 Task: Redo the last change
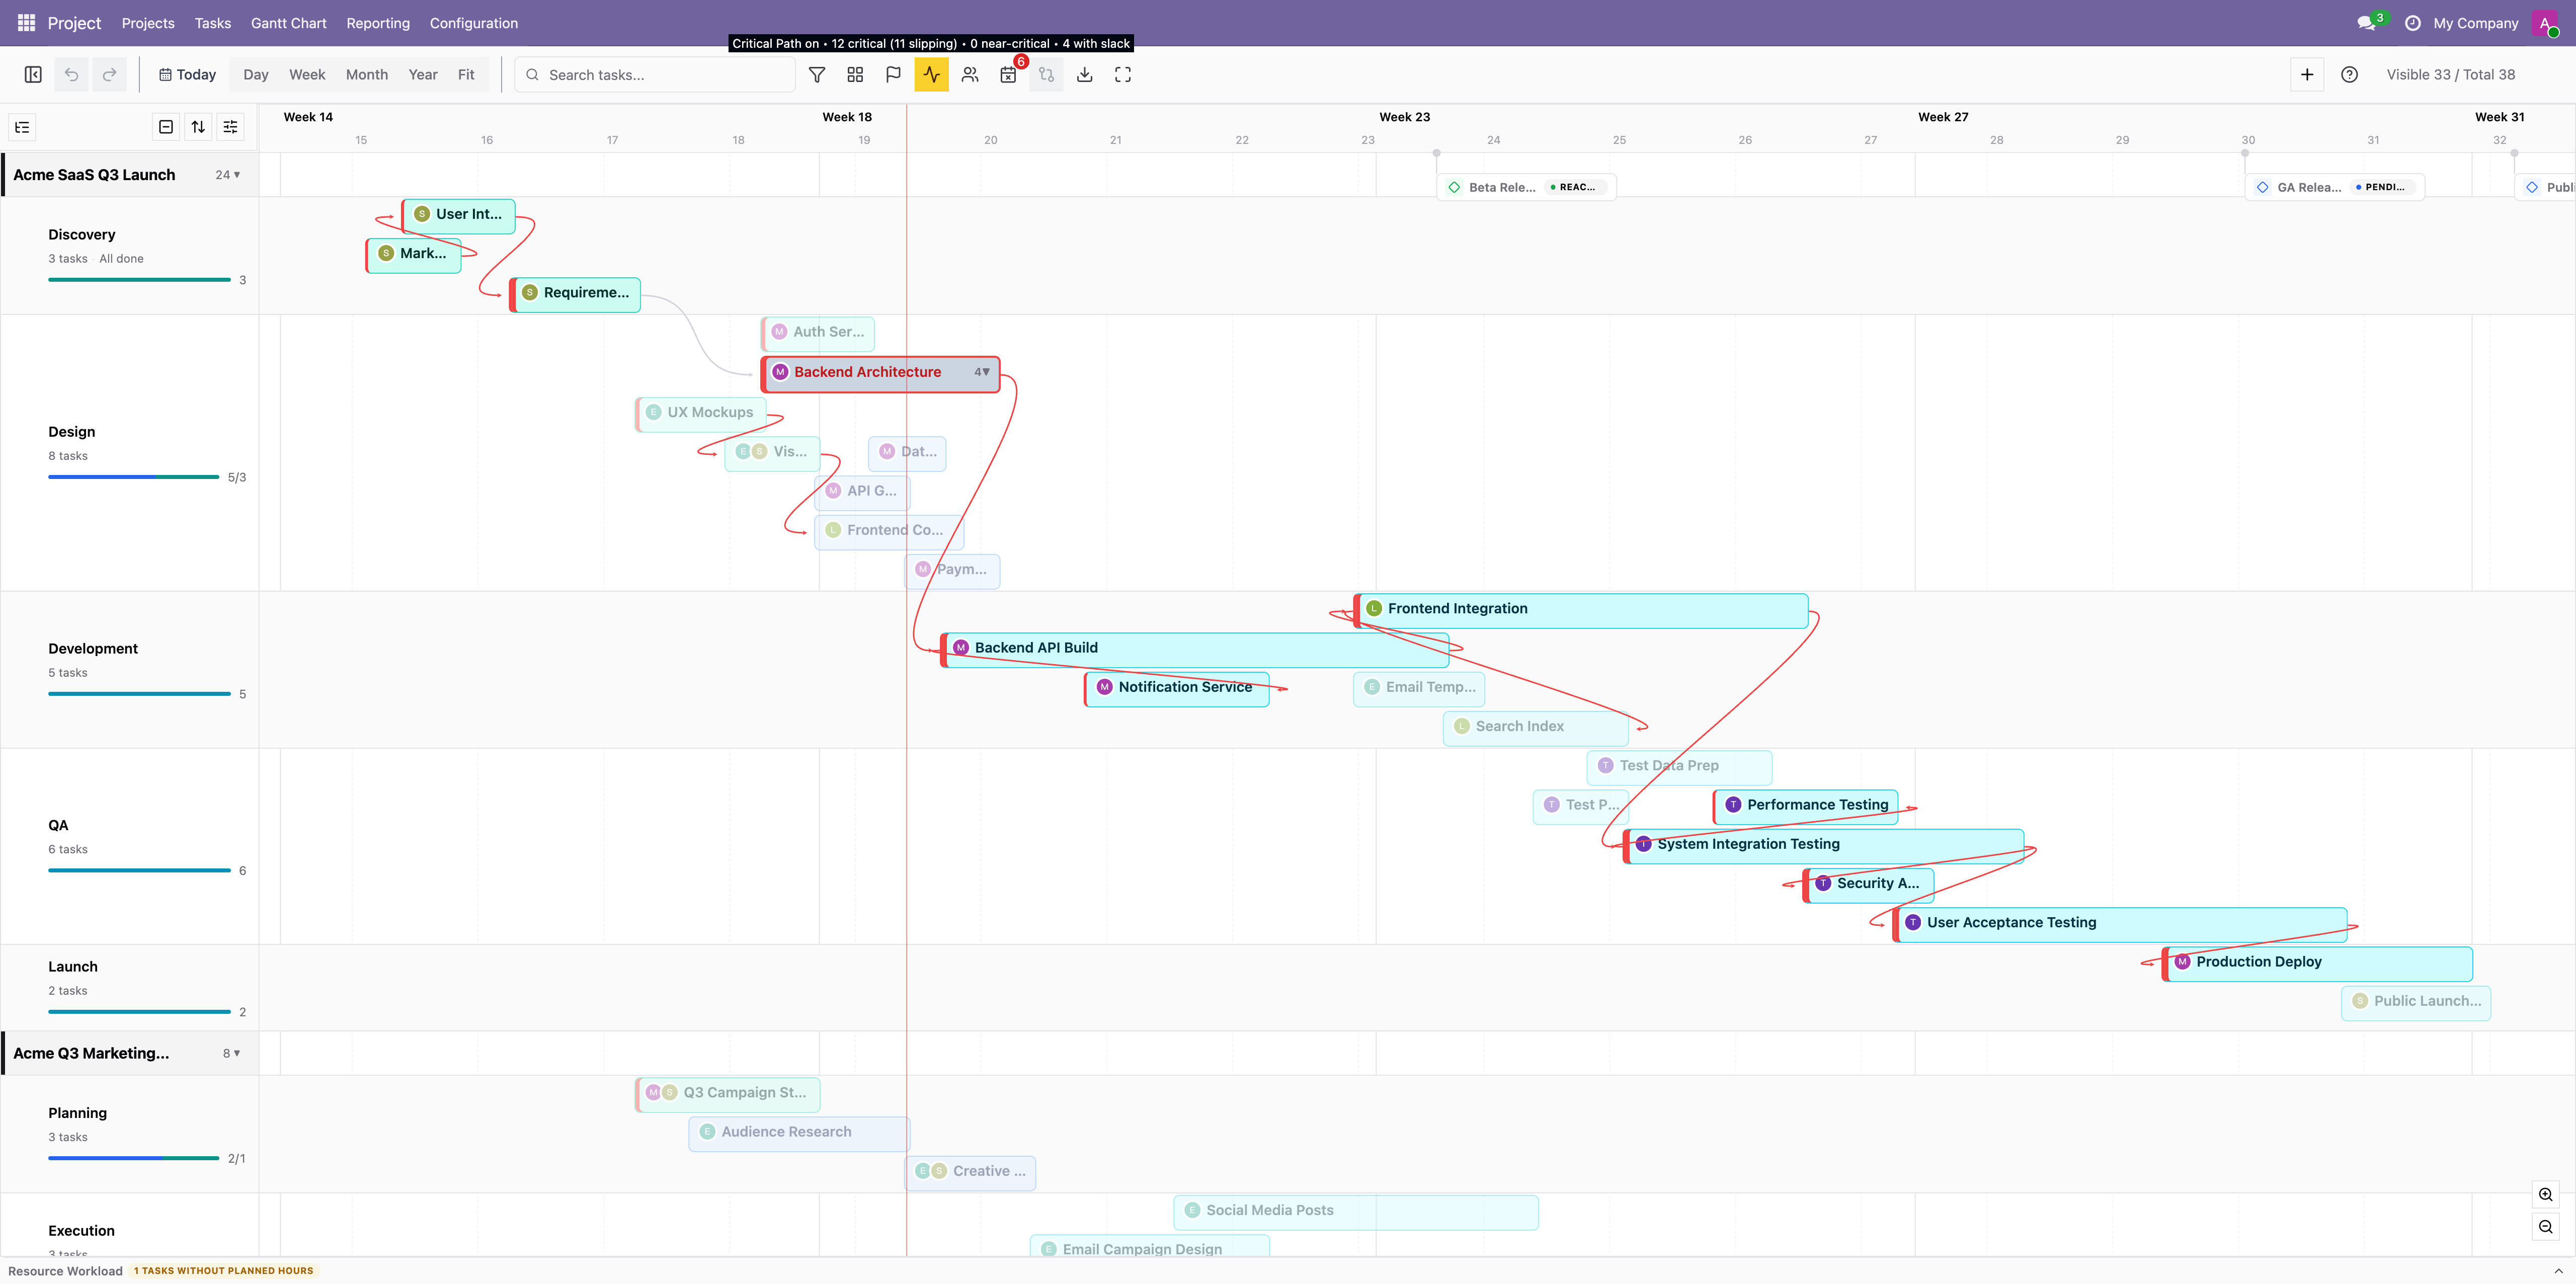coord(110,75)
